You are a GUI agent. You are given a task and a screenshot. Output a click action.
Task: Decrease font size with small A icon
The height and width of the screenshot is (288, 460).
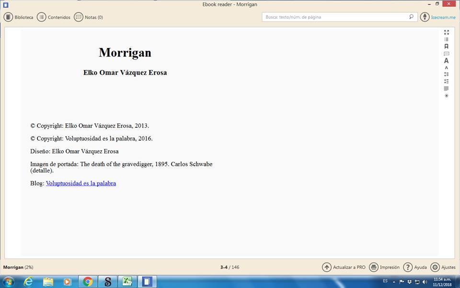446,68
